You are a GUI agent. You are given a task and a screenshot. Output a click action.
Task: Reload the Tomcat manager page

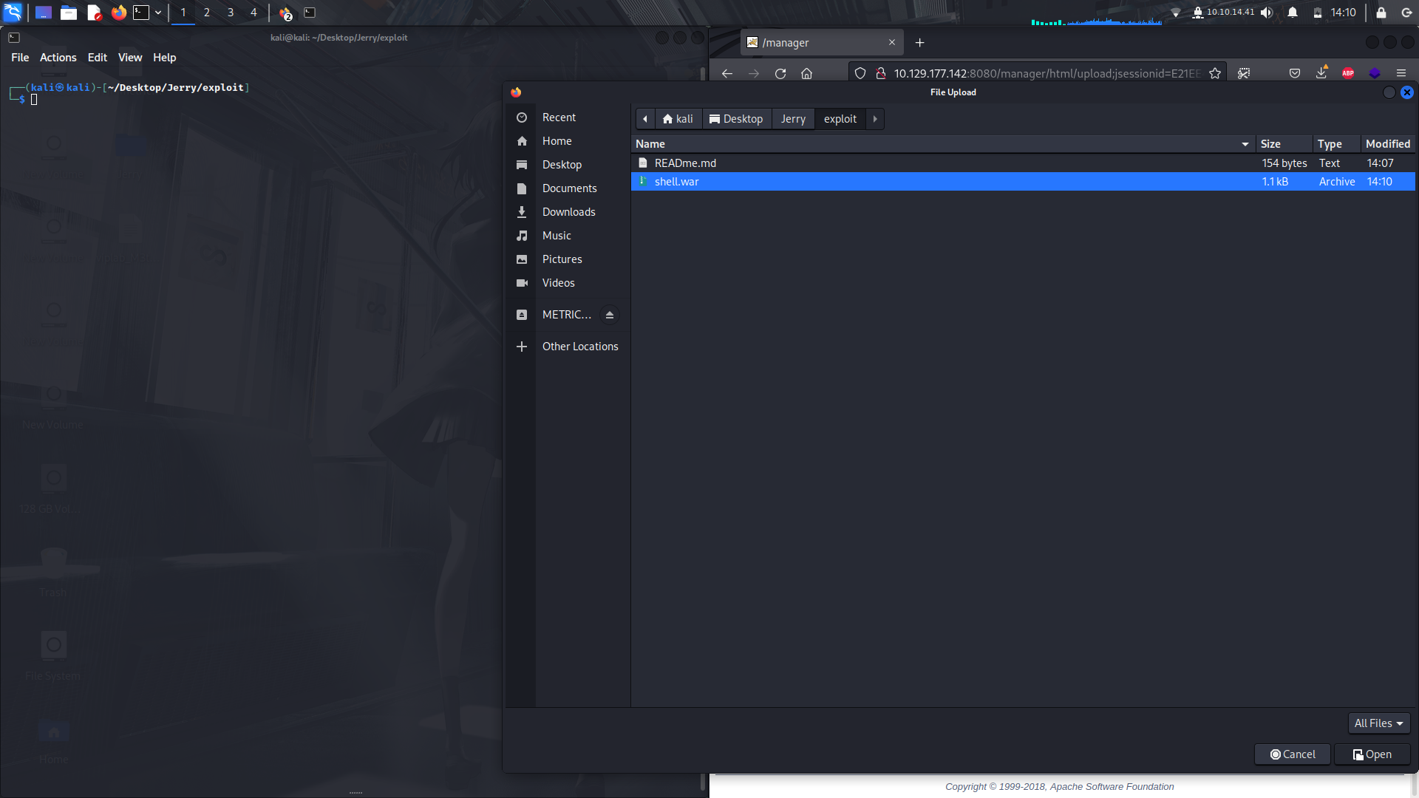click(x=780, y=73)
